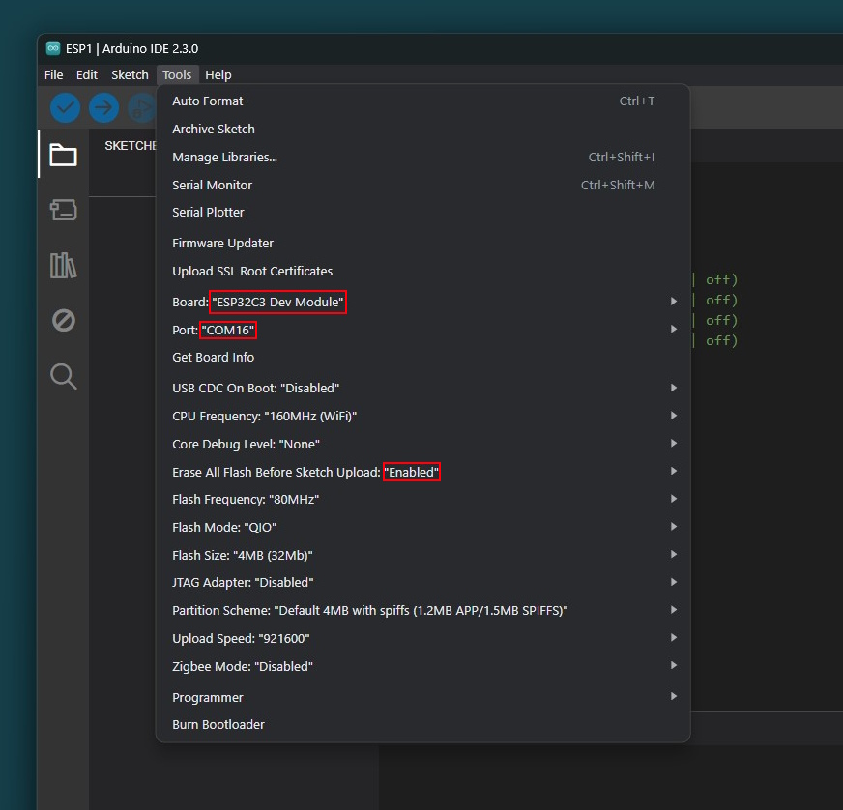843x810 pixels.
Task: Expand CPU Frequency 160MHz submenu
Action: pyautogui.click(x=422, y=416)
